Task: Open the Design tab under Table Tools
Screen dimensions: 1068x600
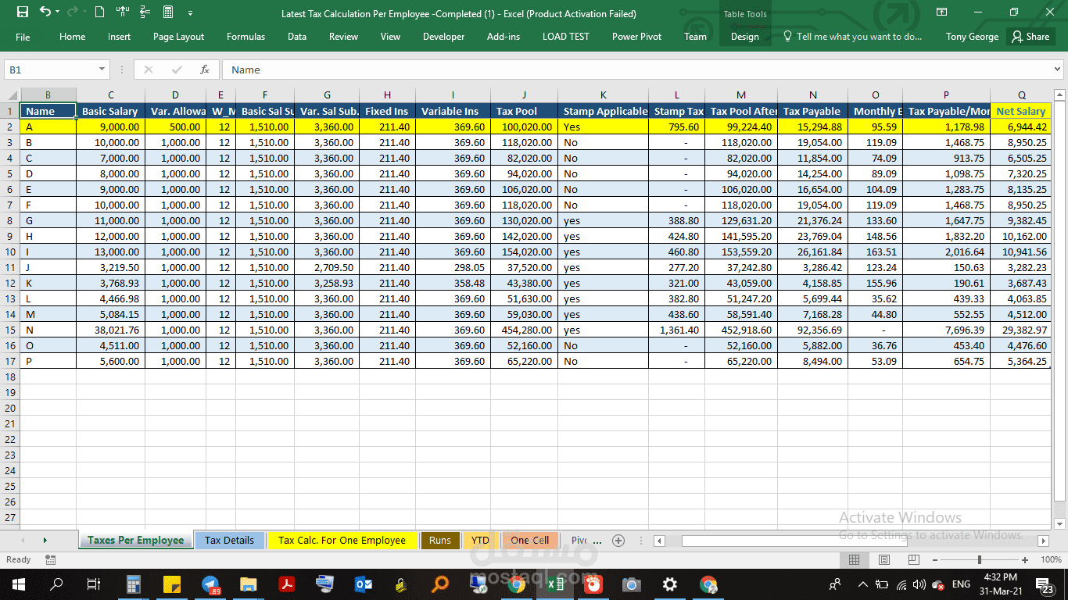Action: tap(745, 37)
